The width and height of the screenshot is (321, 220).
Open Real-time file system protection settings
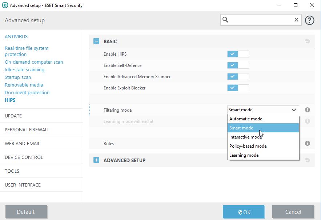coord(27,51)
